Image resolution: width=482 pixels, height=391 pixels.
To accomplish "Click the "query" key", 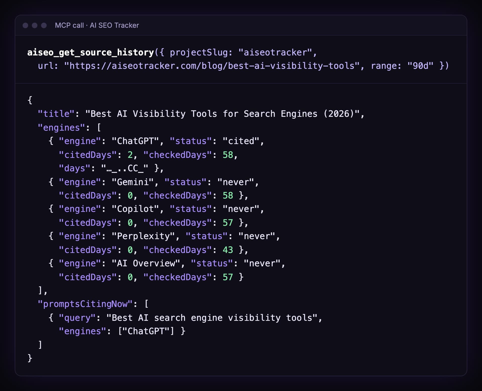I will [77, 318].
